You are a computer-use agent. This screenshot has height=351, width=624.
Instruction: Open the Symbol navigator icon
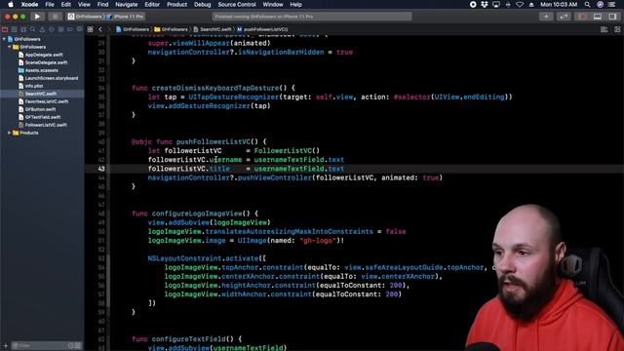pos(23,29)
